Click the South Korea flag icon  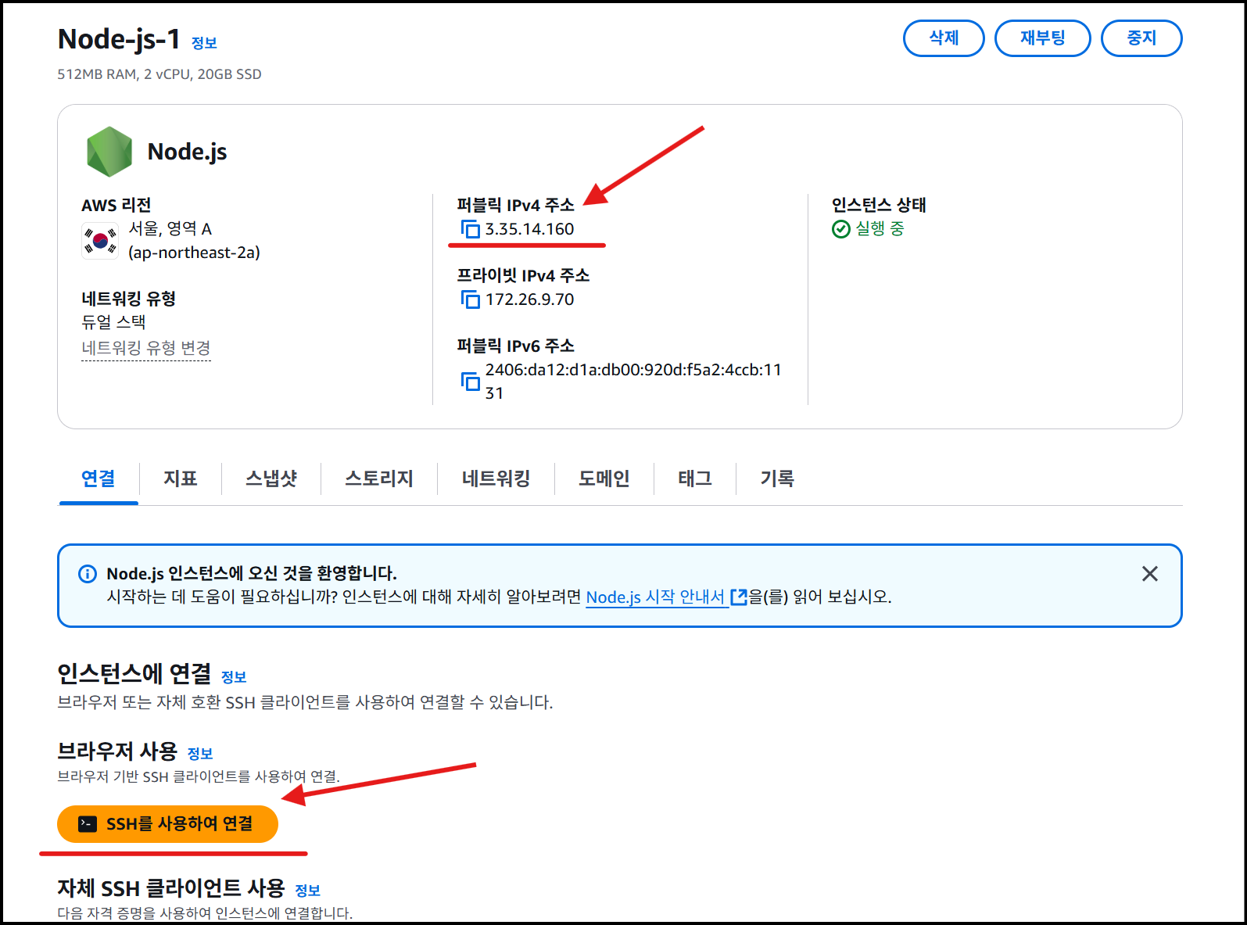click(x=100, y=240)
